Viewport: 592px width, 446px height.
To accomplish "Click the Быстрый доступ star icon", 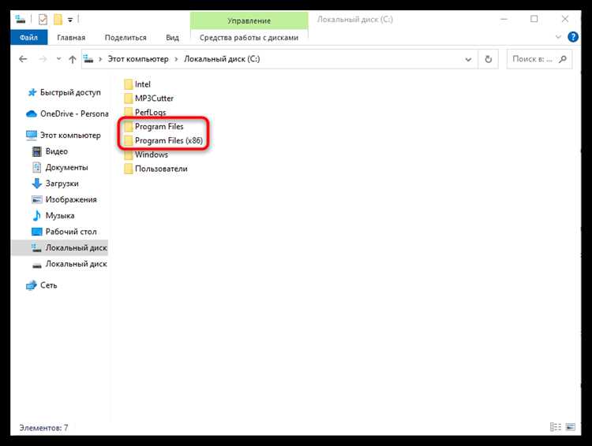I will point(32,92).
